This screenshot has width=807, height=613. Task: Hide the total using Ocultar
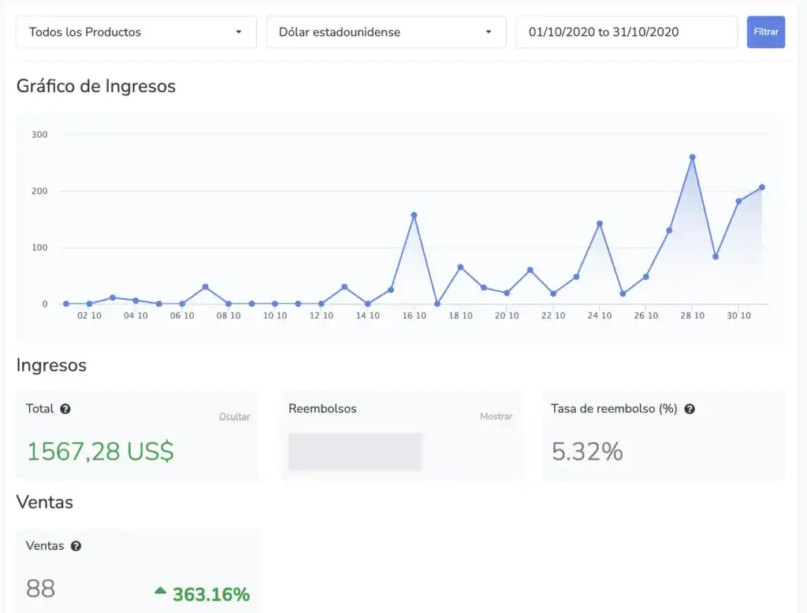click(234, 416)
